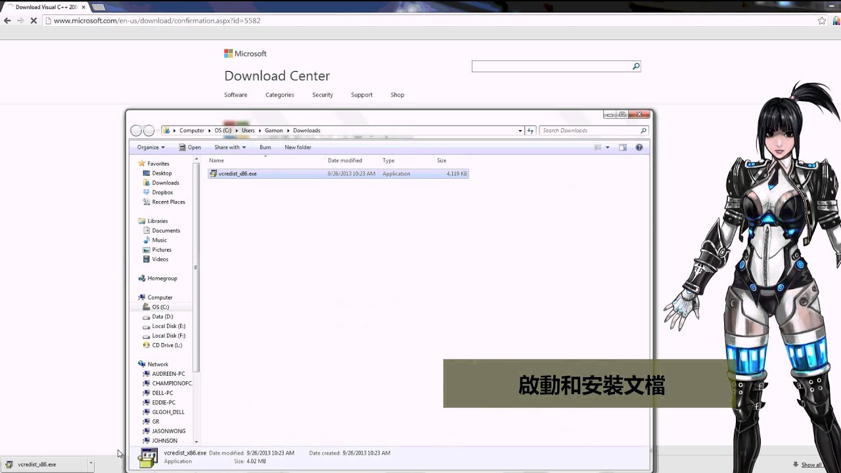The width and height of the screenshot is (841, 473).
Task: Click the Videos library icon
Action: tap(147, 259)
